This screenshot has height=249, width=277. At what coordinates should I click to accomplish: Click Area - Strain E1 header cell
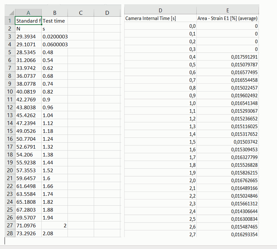click(228, 18)
